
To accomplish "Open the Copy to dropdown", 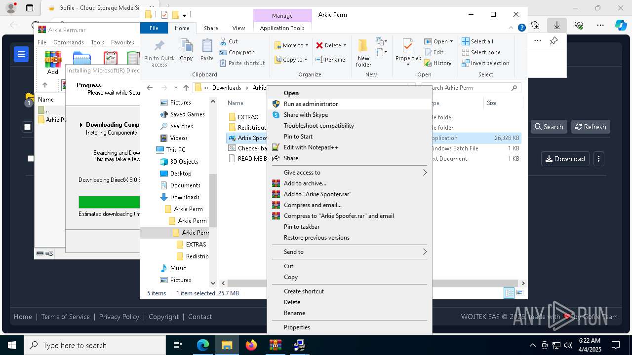I will coord(291,60).
